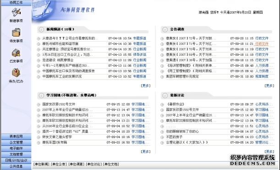
Task: Open the 待发事项 folder icon
Action: click(16, 32)
